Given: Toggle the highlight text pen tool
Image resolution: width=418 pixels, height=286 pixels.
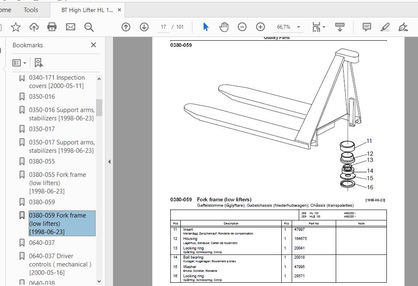Looking at the screenshot, I should click(x=385, y=27).
